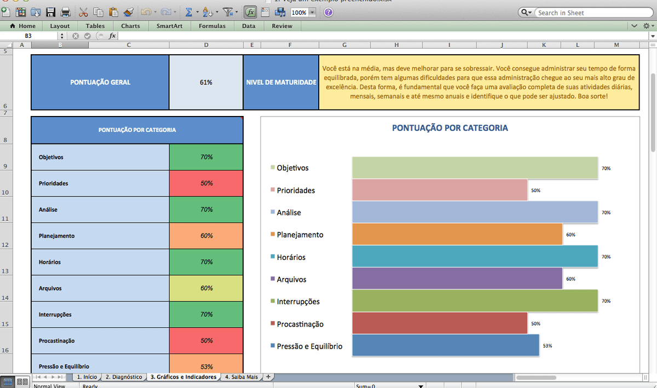Open the ribbon settings gear icon
This screenshot has width=657, height=388.
(x=646, y=26)
